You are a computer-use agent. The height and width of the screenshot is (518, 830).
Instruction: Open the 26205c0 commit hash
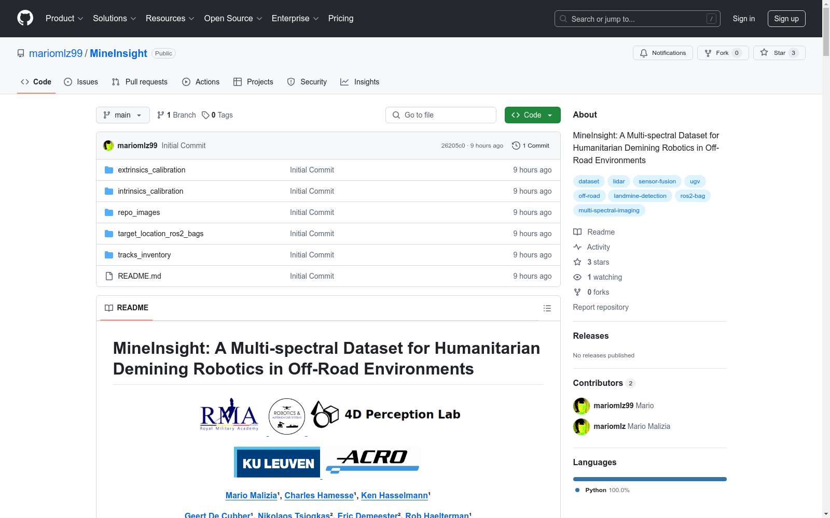click(x=453, y=146)
